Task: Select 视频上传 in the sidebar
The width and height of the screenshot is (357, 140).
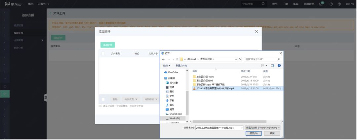Action: (x=19, y=33)
